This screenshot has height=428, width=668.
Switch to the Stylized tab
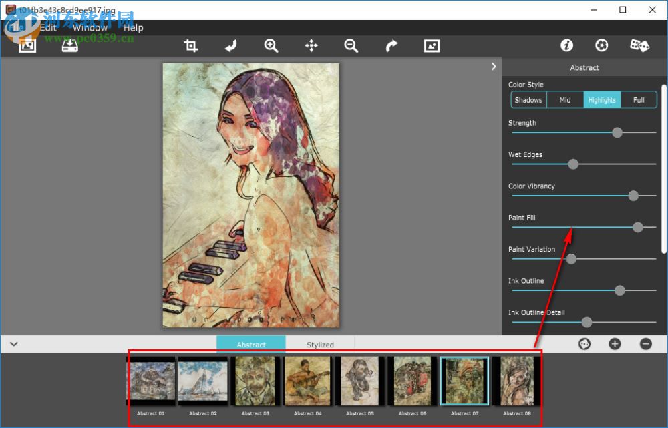(x=320, y=344)
